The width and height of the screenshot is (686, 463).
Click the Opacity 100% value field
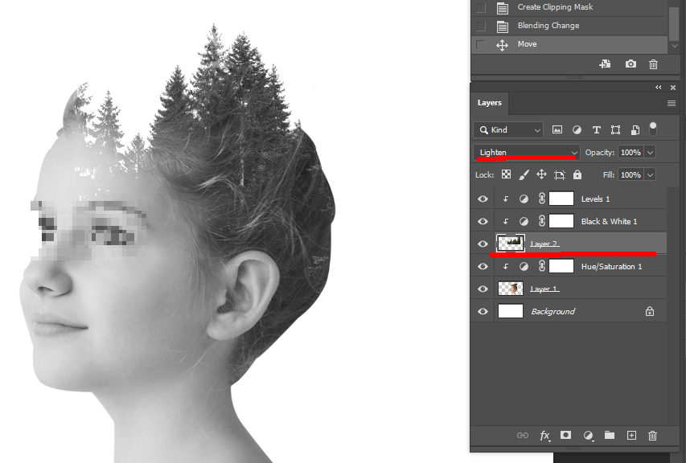click(631, 153)
